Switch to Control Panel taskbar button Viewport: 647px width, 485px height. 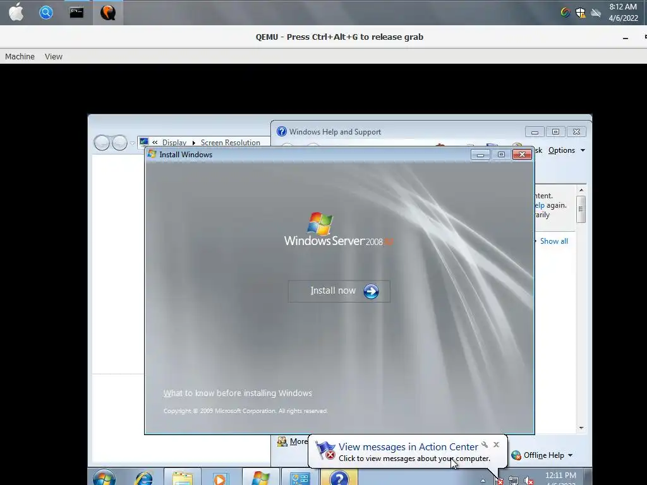pyautogui.click(x=299, y=477)
